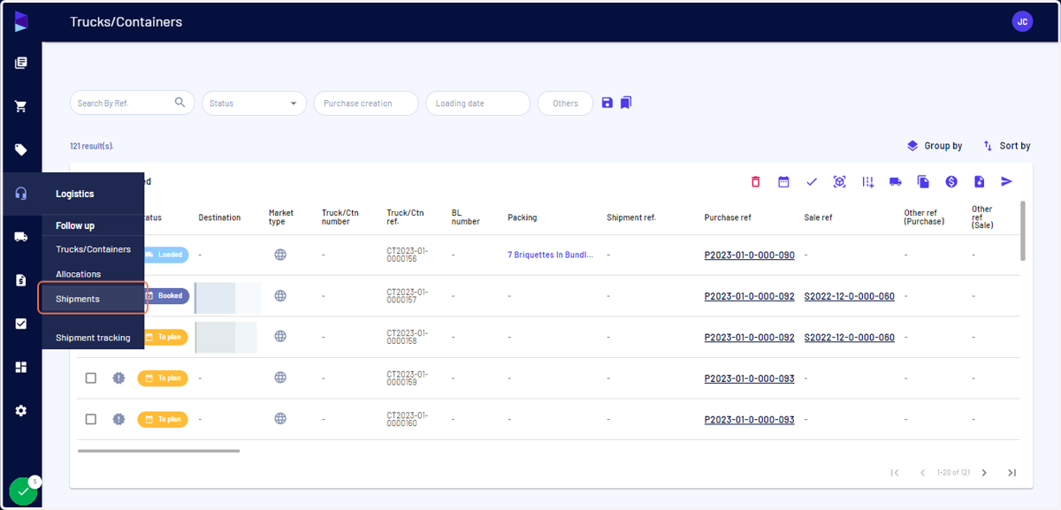Click the dollar coin icon in toolbar
This screenshot has width=1061, height=510.
[x=951, y=181]
